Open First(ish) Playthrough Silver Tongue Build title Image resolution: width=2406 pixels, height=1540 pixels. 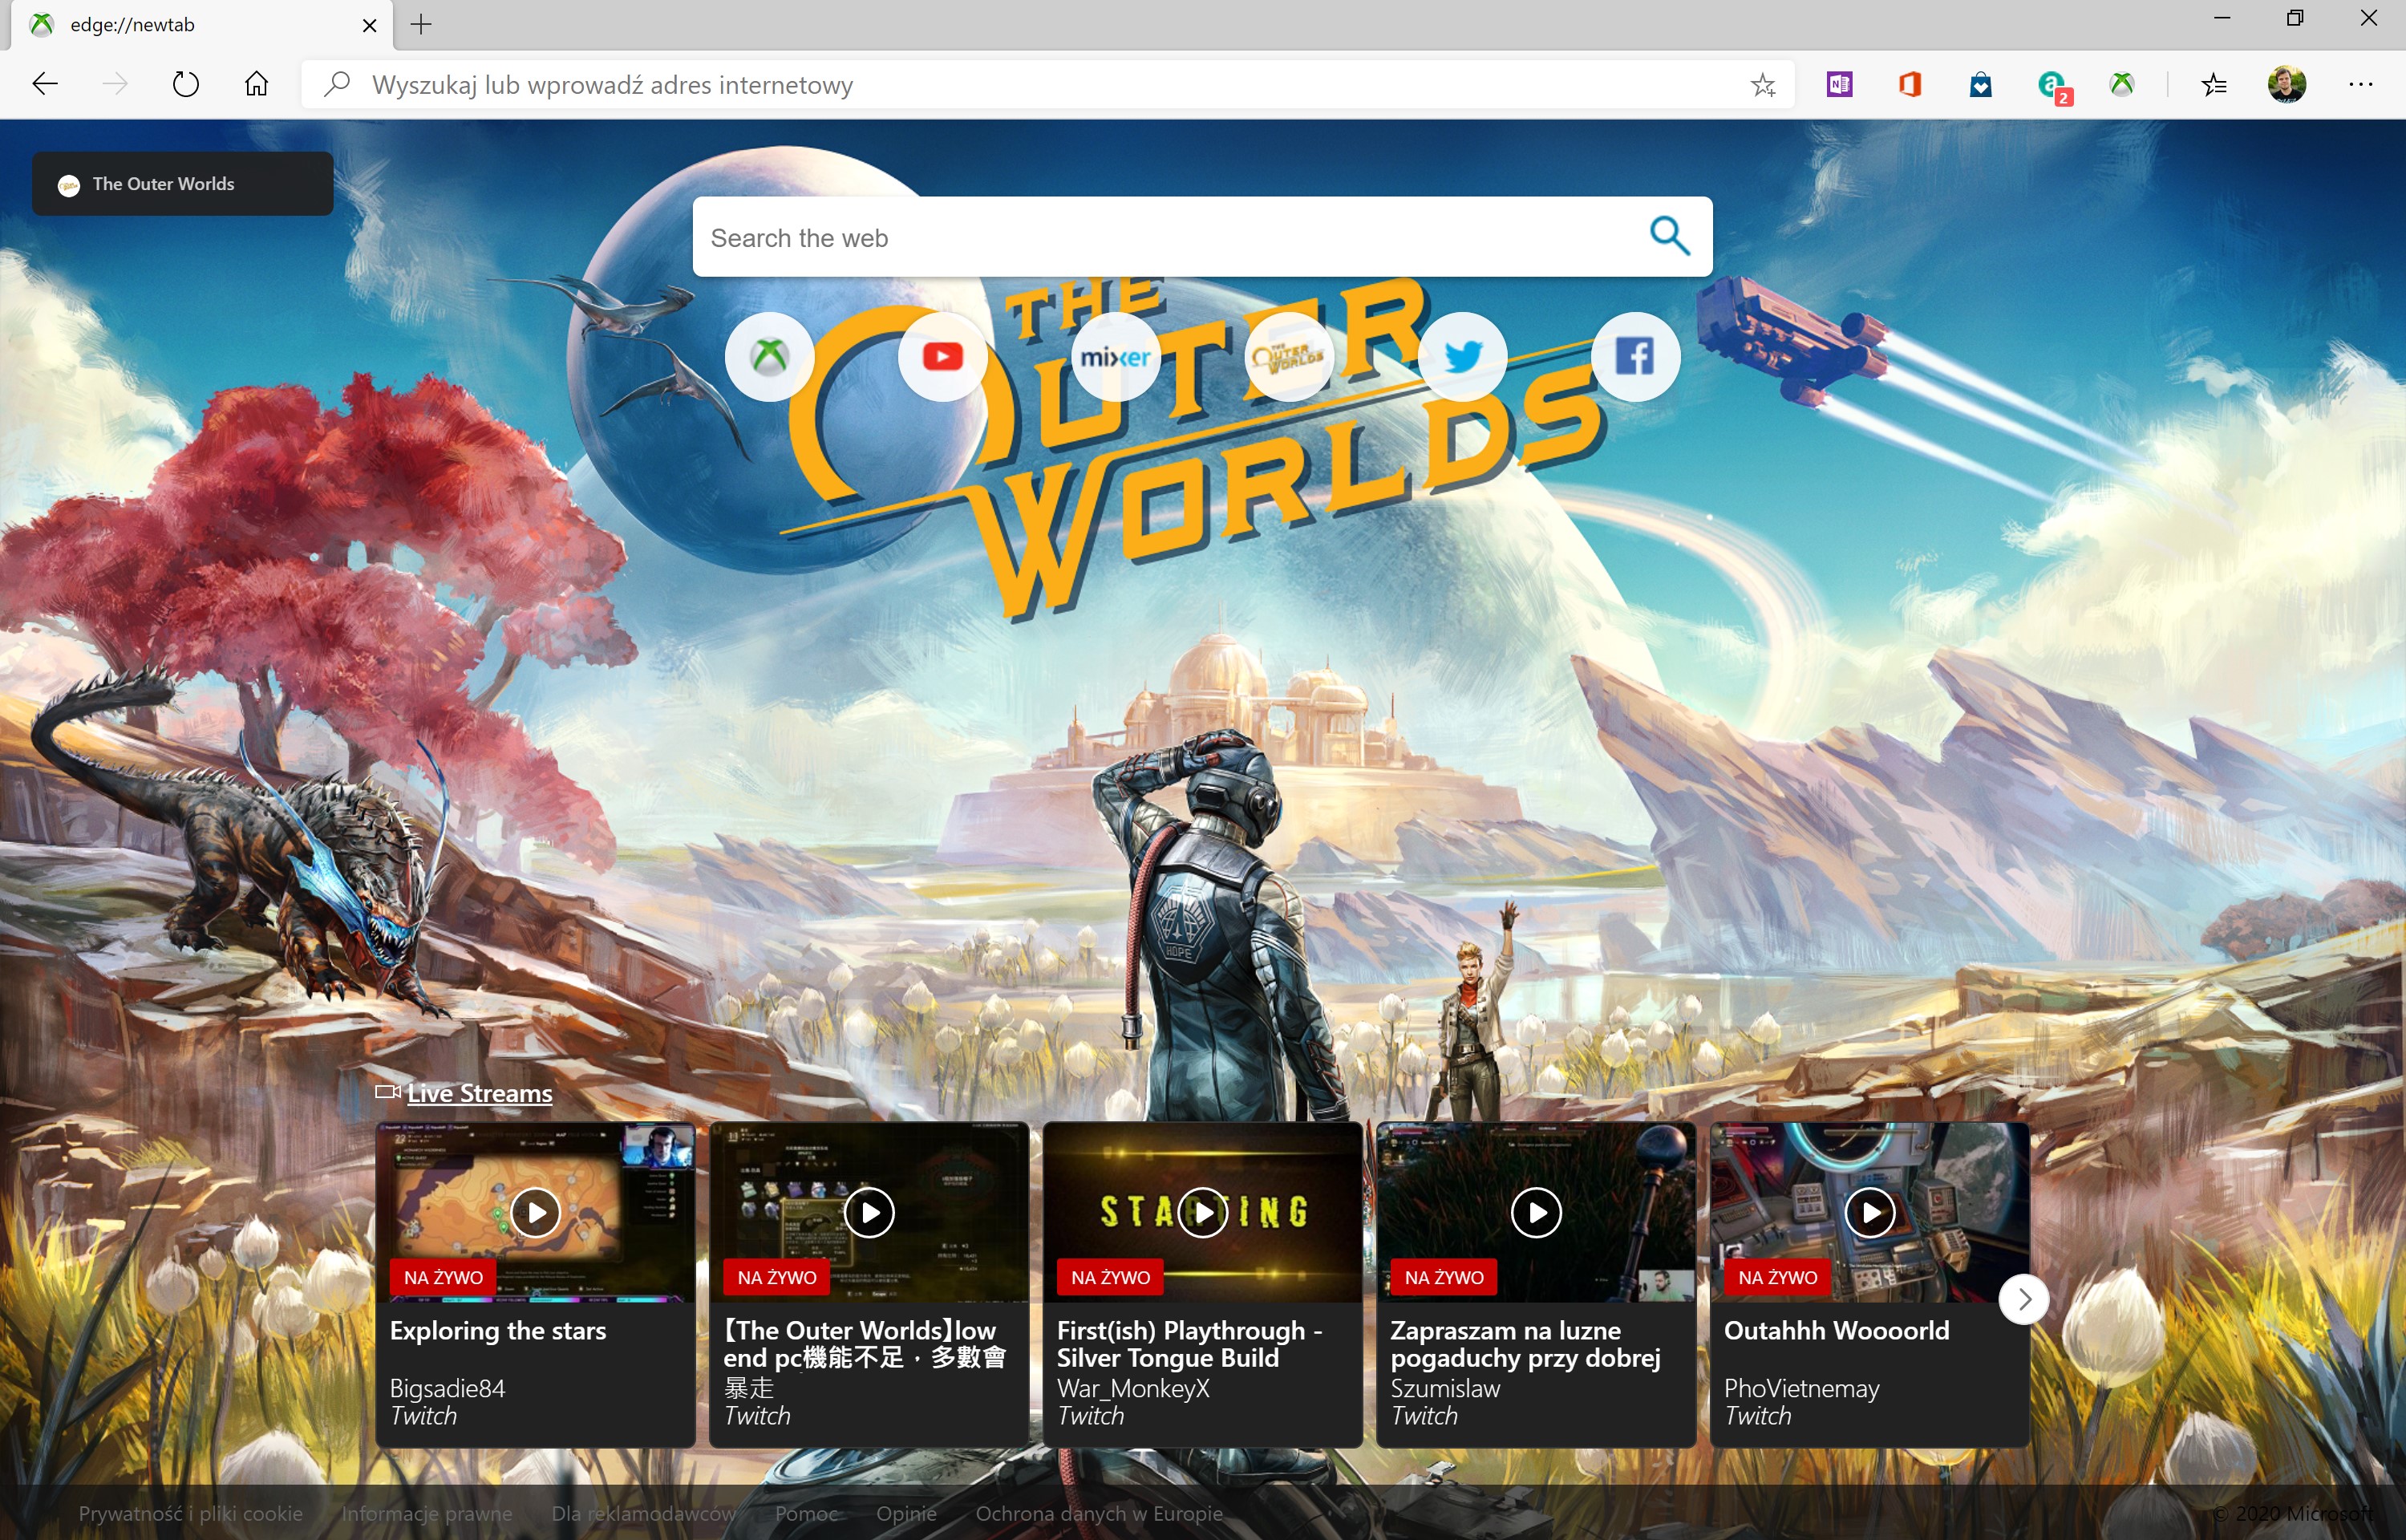[1189, 1344]
